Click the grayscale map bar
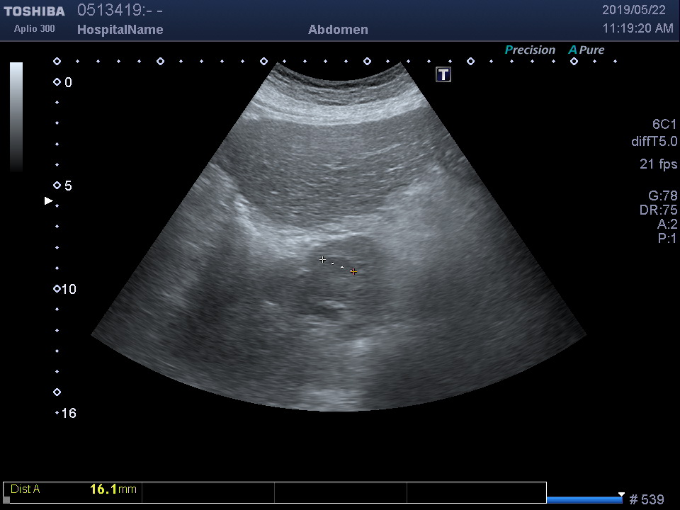 16,117
